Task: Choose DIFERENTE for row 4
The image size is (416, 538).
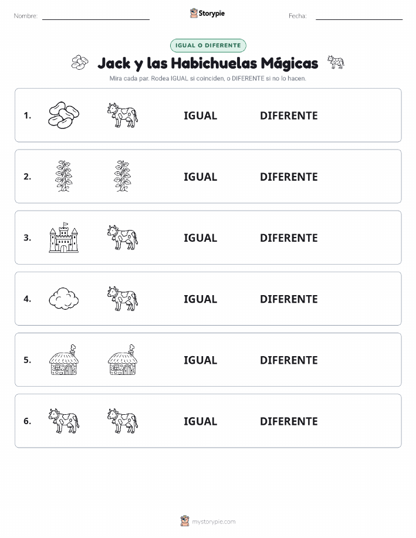Action: pos(289,299)
